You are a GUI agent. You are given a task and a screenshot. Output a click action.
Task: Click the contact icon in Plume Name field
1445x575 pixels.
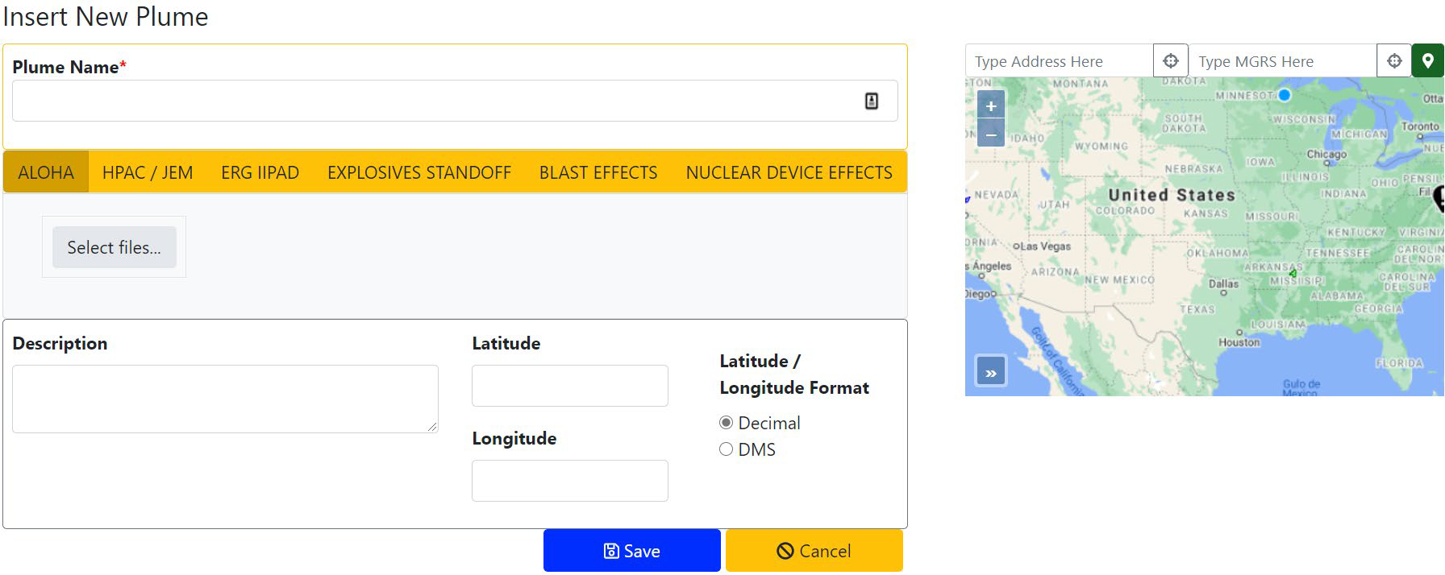pyautogui.click(x=871, y=101)
